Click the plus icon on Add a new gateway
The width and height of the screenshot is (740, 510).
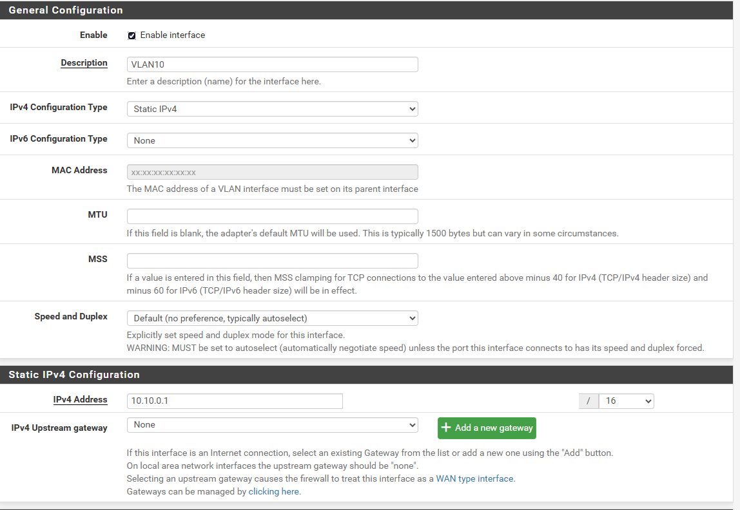[x=447, y=428]
